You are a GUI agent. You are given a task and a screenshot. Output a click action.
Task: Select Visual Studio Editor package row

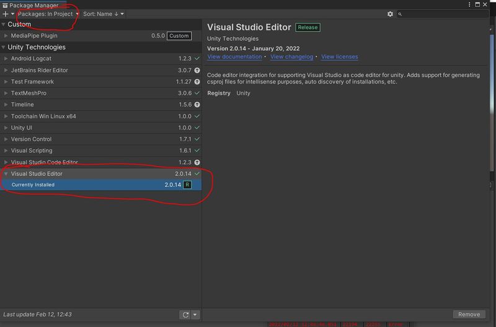coord(101,174)
